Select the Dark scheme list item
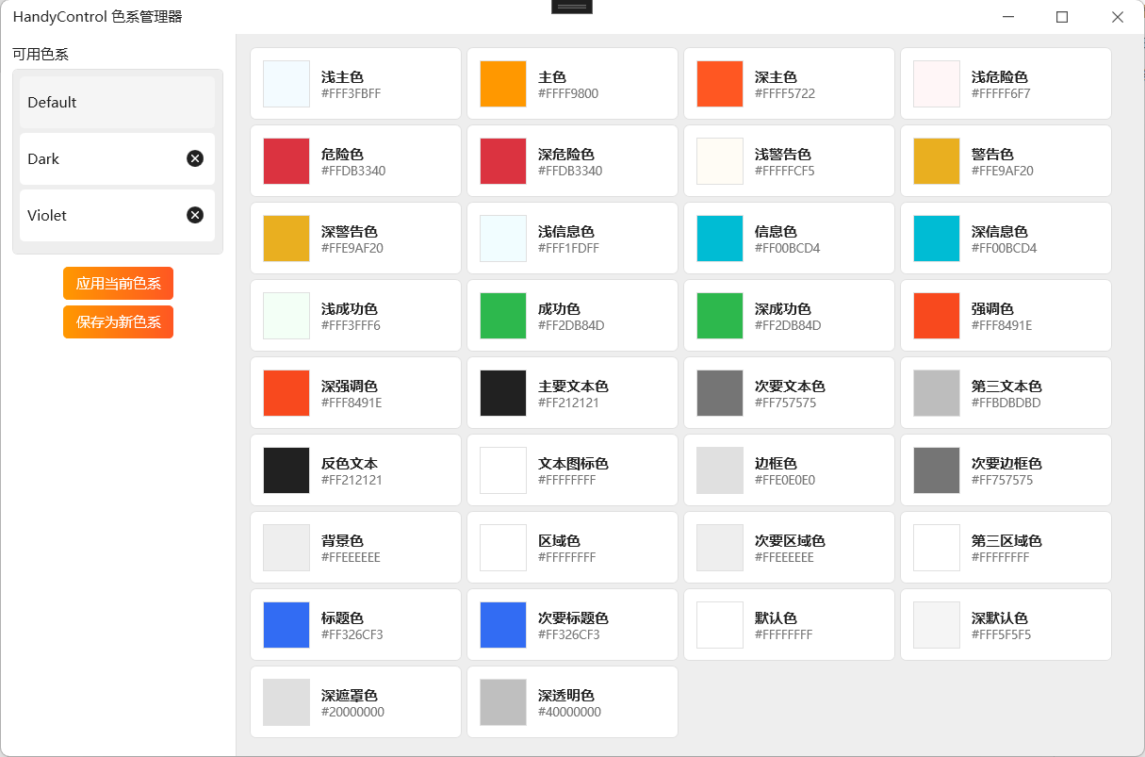Image resolution: width=1145 pixels, height=757 pixels. click(118, 158)
